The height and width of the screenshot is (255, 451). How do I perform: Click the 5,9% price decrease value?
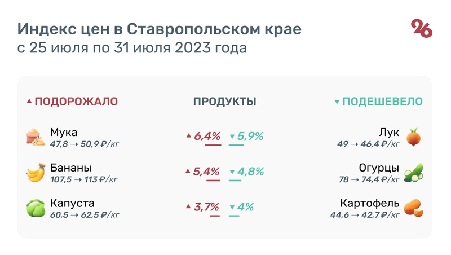click(x=251, y=136)
